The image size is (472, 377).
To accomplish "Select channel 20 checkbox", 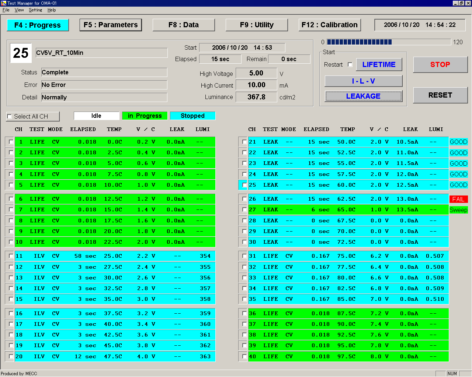I will pyautogui.click(x=11, y=356).
